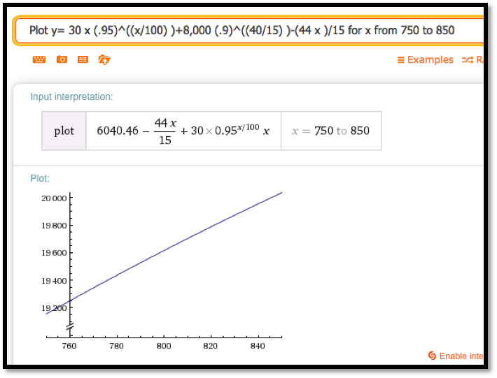
Task: Click the 'plot' cell in interpretation
Action: pyautogui.click(x=64, y=131)
